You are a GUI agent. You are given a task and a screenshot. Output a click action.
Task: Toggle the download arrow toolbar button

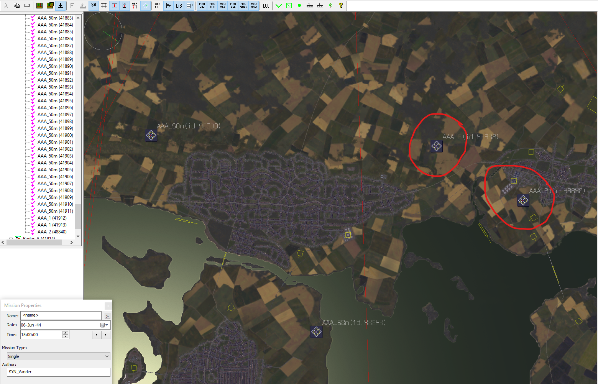click(61, 5)
